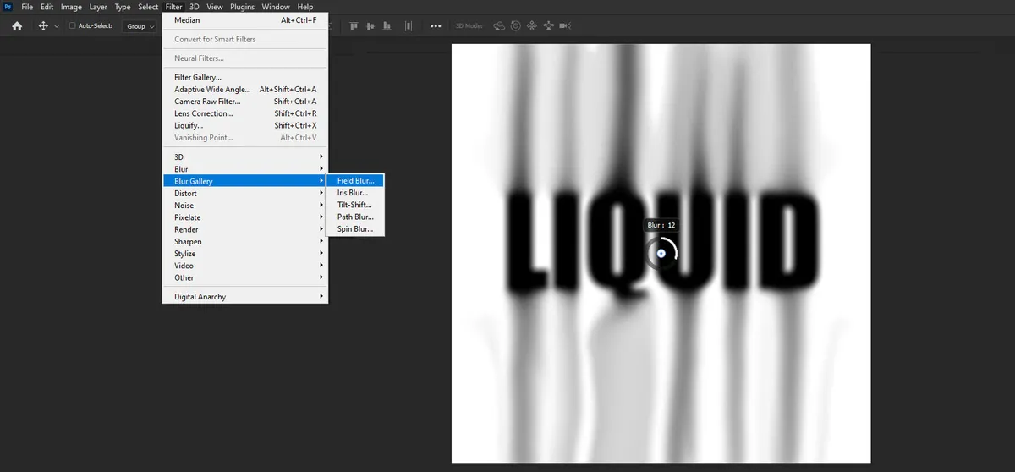The width and height of the screenshot is (1015, 472).
Task: Select Tilt-Shift from submenu
Action: click(x=355, y=205)
